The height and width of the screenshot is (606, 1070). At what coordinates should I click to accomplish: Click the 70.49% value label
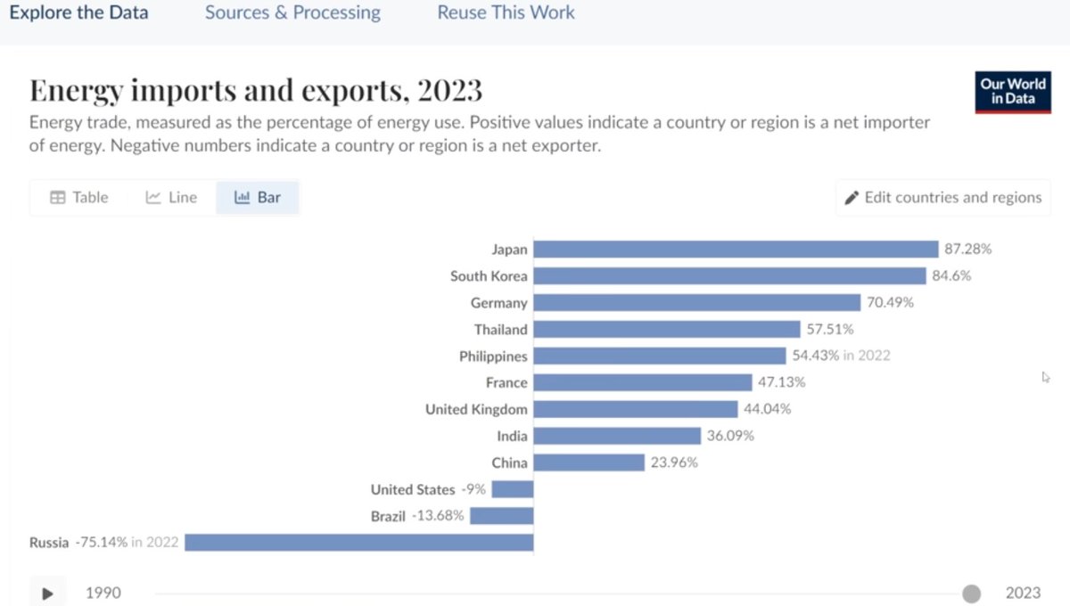[890, 303]
